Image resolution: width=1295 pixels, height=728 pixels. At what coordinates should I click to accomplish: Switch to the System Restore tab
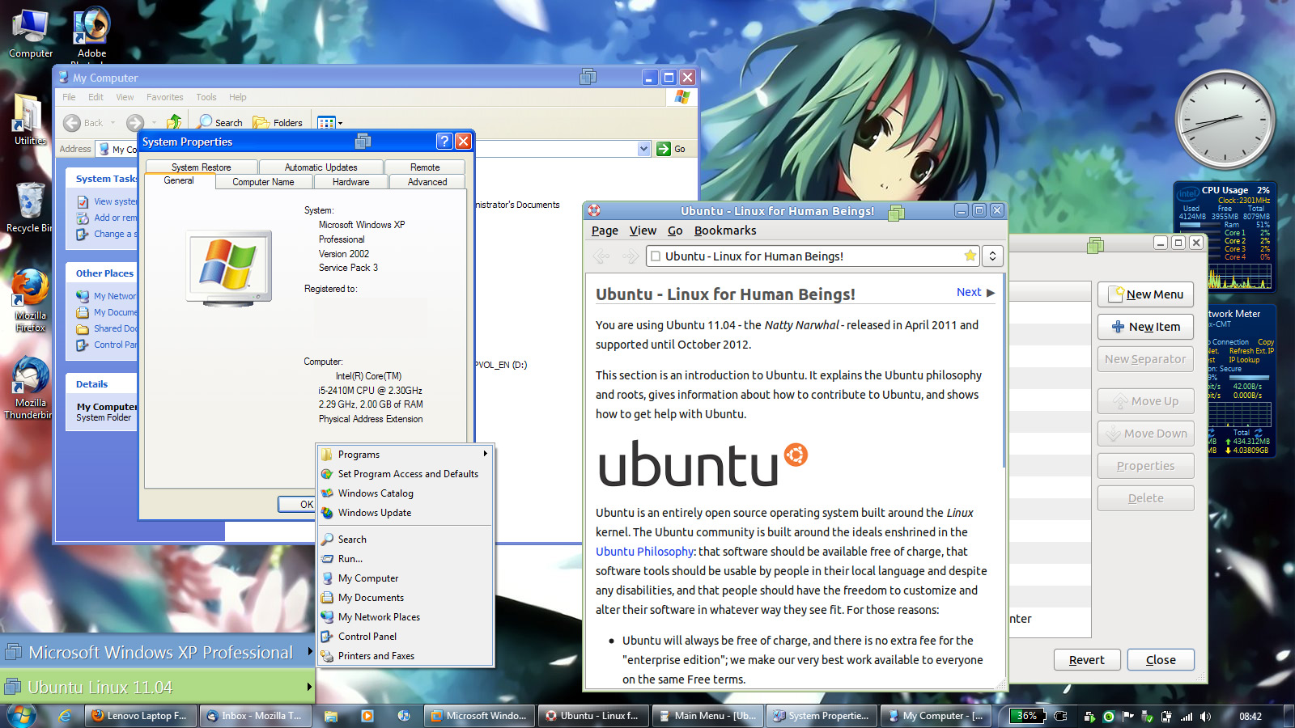[201, 167]
